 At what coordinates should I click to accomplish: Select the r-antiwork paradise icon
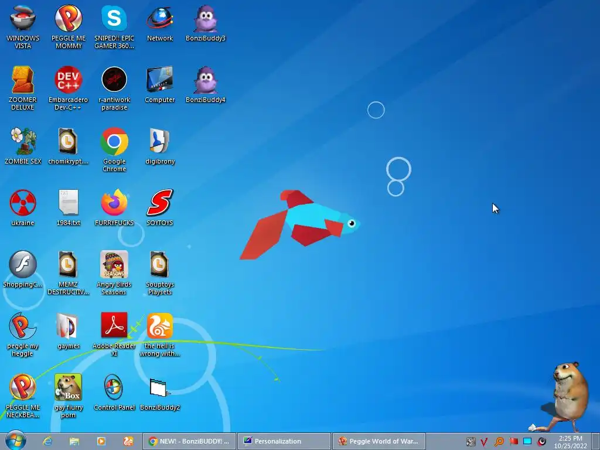pos(114,88)
